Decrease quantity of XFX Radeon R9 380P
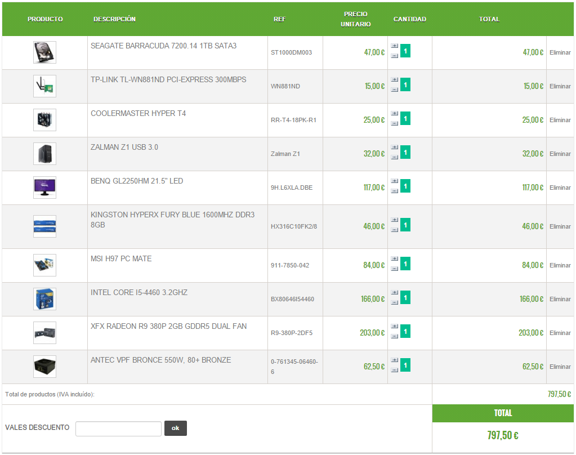 [x=395, y=337]
